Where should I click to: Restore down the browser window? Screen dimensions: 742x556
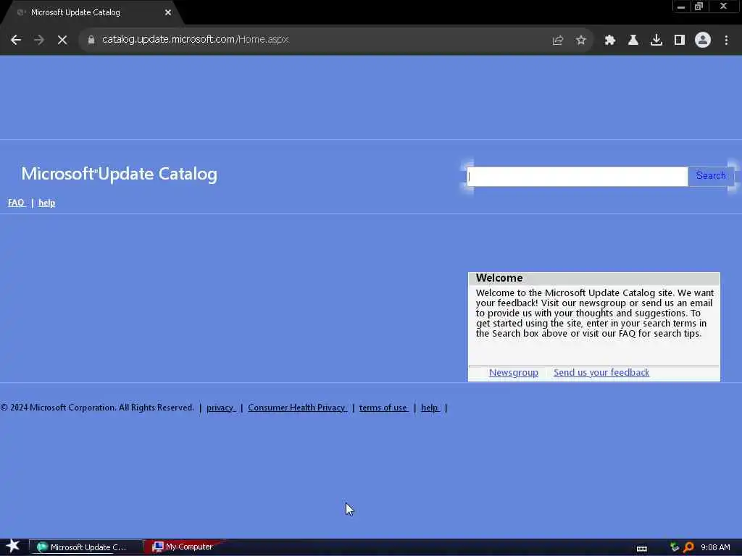click(699, 7)
